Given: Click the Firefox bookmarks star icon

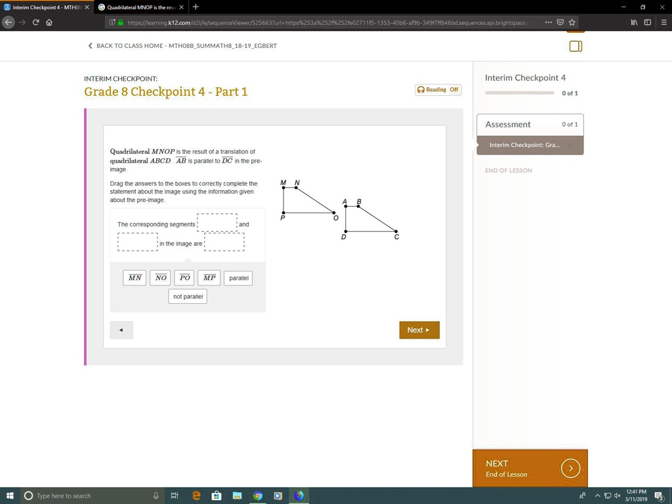Looking at the screenshot, I should click(572, 22).
